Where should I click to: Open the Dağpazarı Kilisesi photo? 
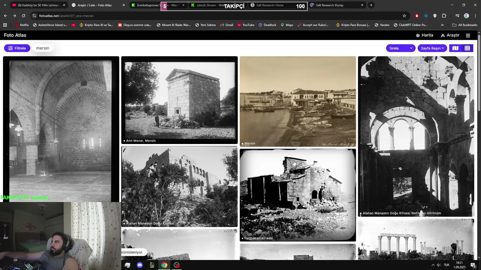[x=298, y=195]
